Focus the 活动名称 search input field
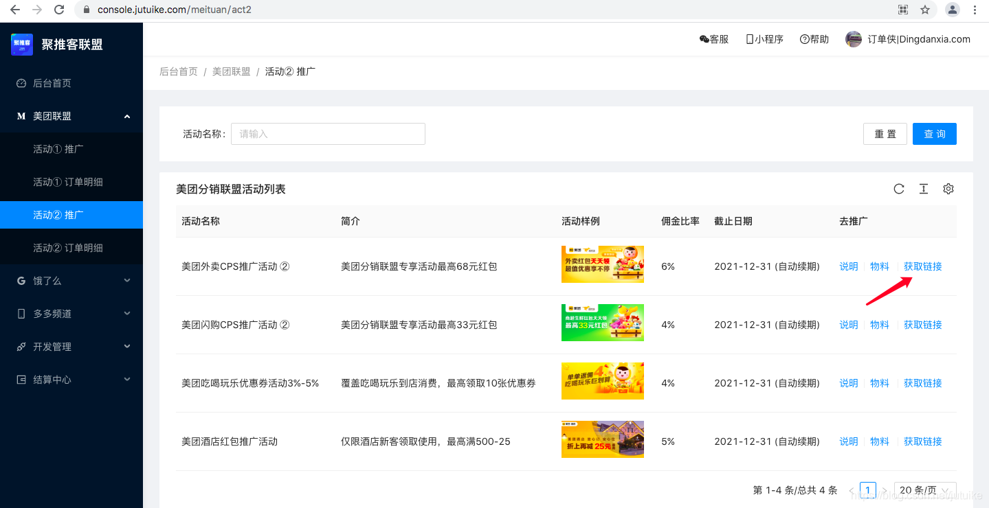 pos(328,134)
